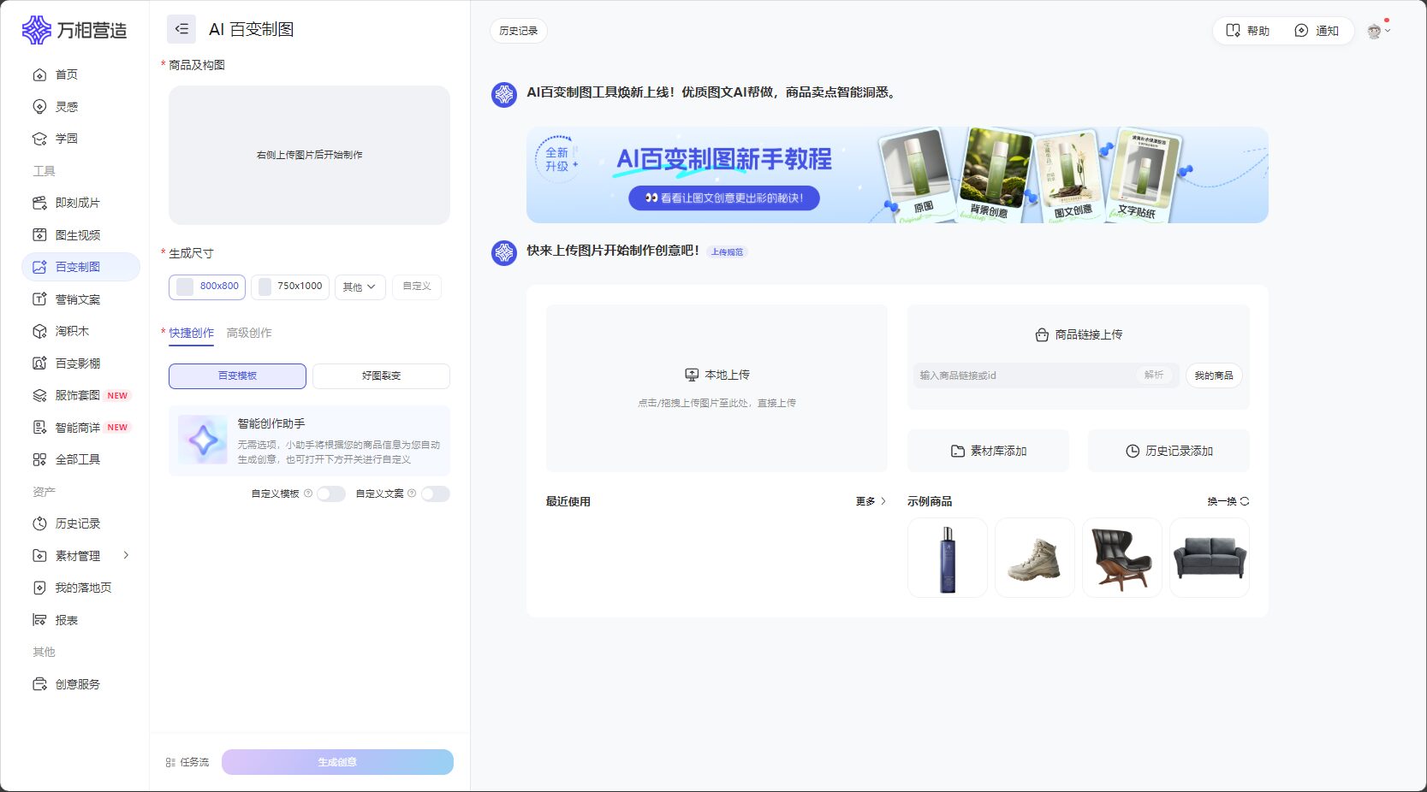Image resolution: width=1427 pixels, height=792 pixels.
Task: Open 即刻成片 tool icon
Action: (39, 204)
